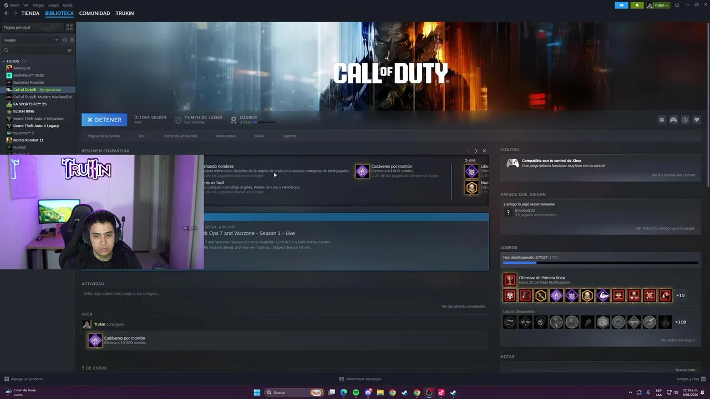Show game information icon
710x399 pixels.
click(x=685, y=120)
